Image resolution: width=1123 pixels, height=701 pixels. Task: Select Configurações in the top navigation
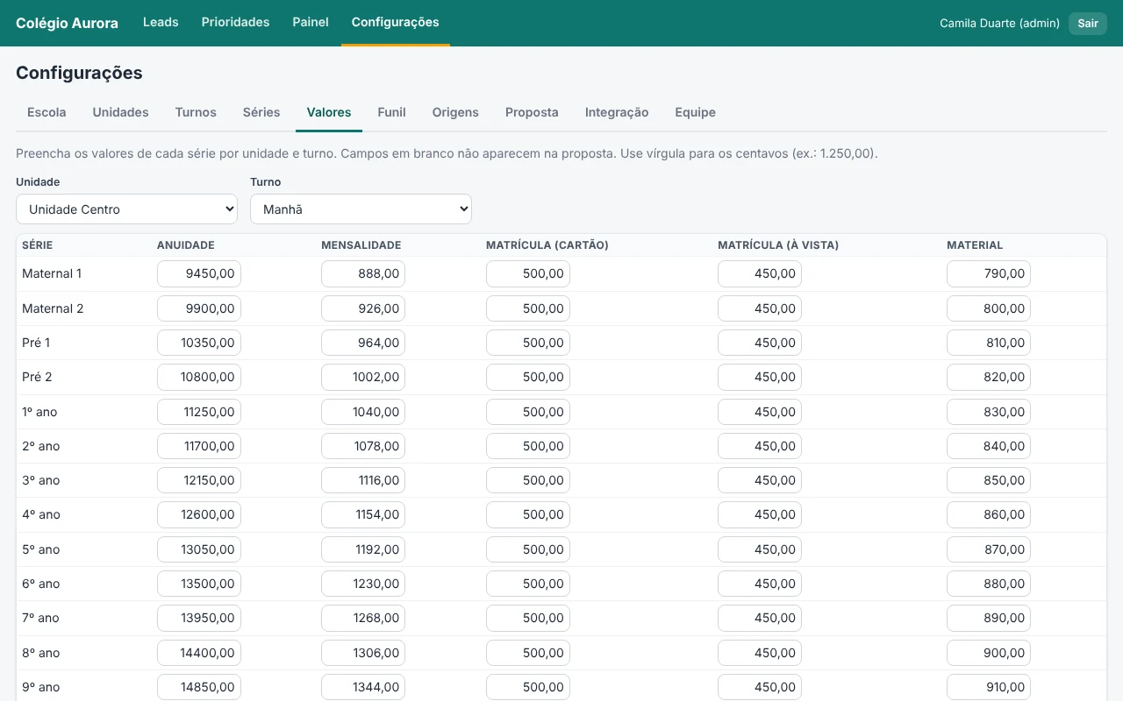pos(396,22)
